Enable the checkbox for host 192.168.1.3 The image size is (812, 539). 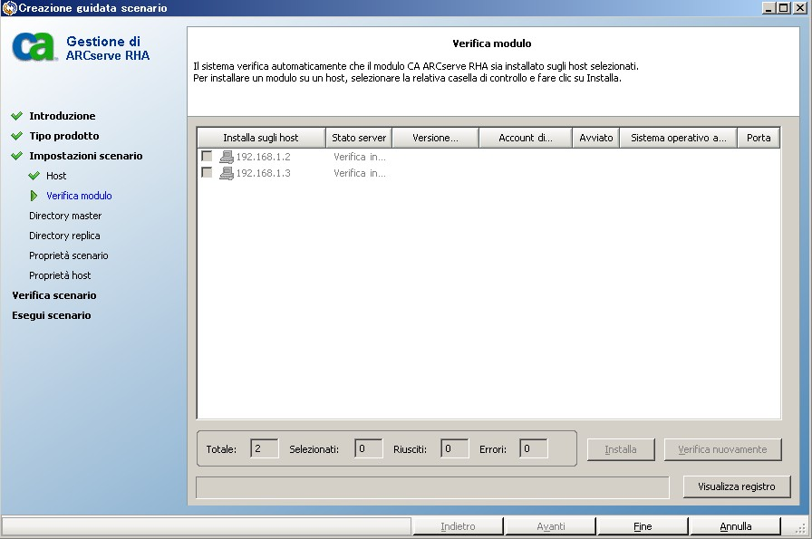(208, 173)
